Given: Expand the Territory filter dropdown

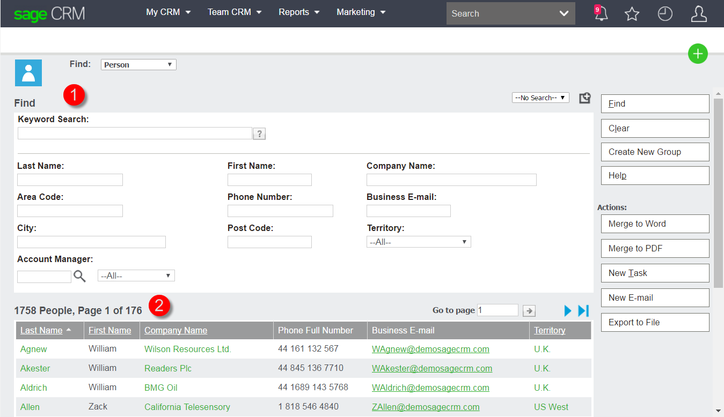Looking at the screenshot, I should click(418, 242).
